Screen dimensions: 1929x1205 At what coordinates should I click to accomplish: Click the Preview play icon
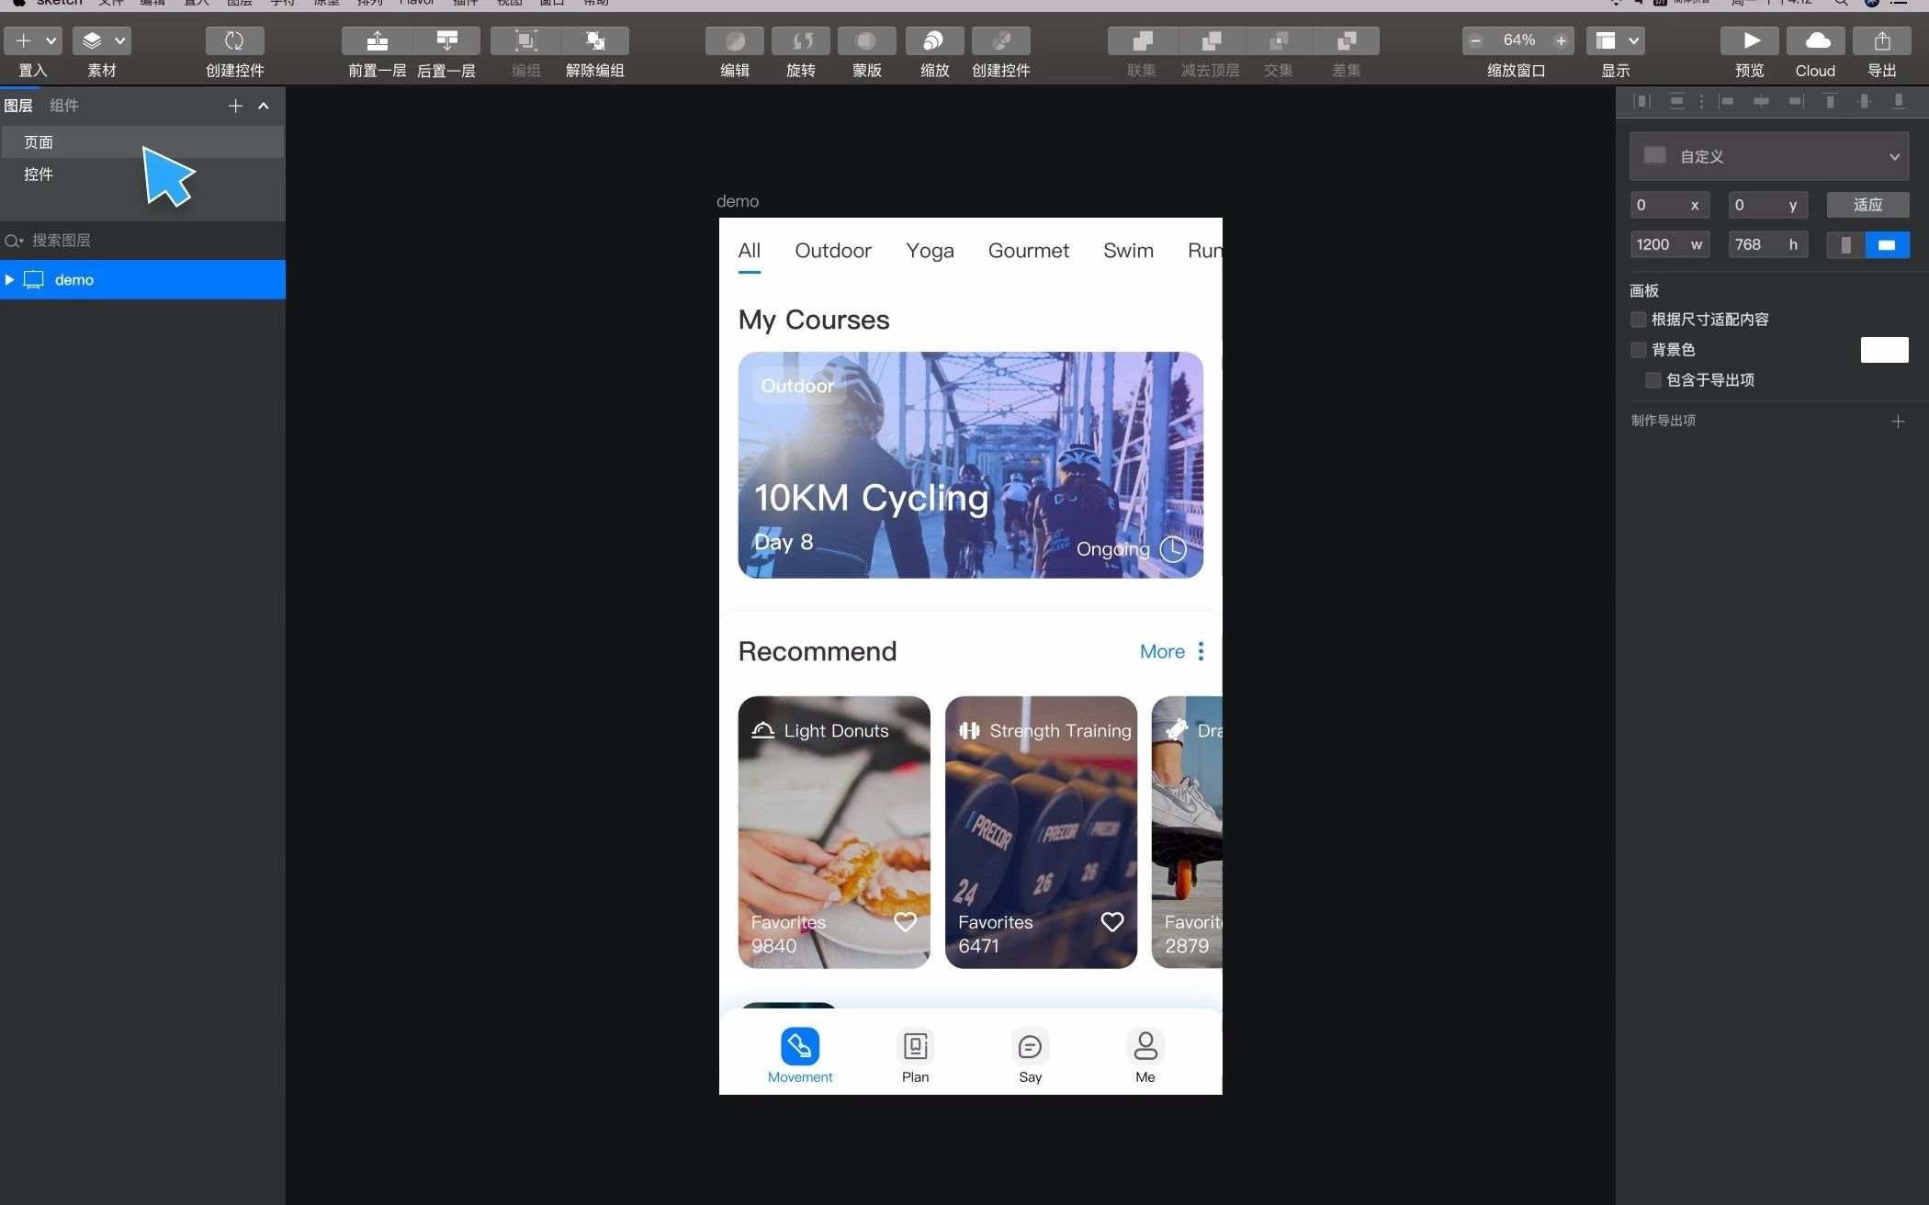click(x=1750, y=41)
